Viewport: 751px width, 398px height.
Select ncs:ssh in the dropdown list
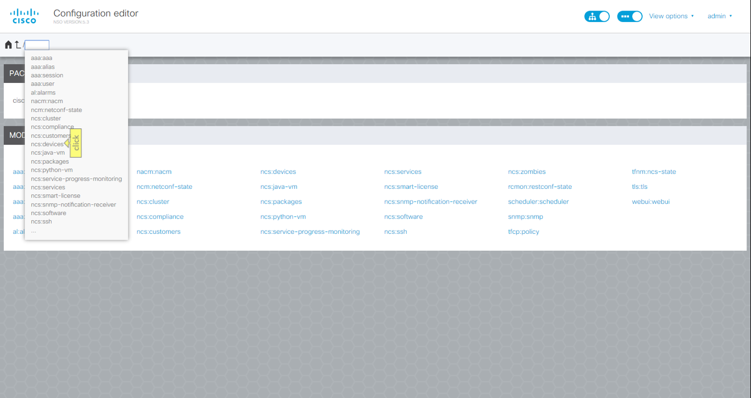point(41,222)
